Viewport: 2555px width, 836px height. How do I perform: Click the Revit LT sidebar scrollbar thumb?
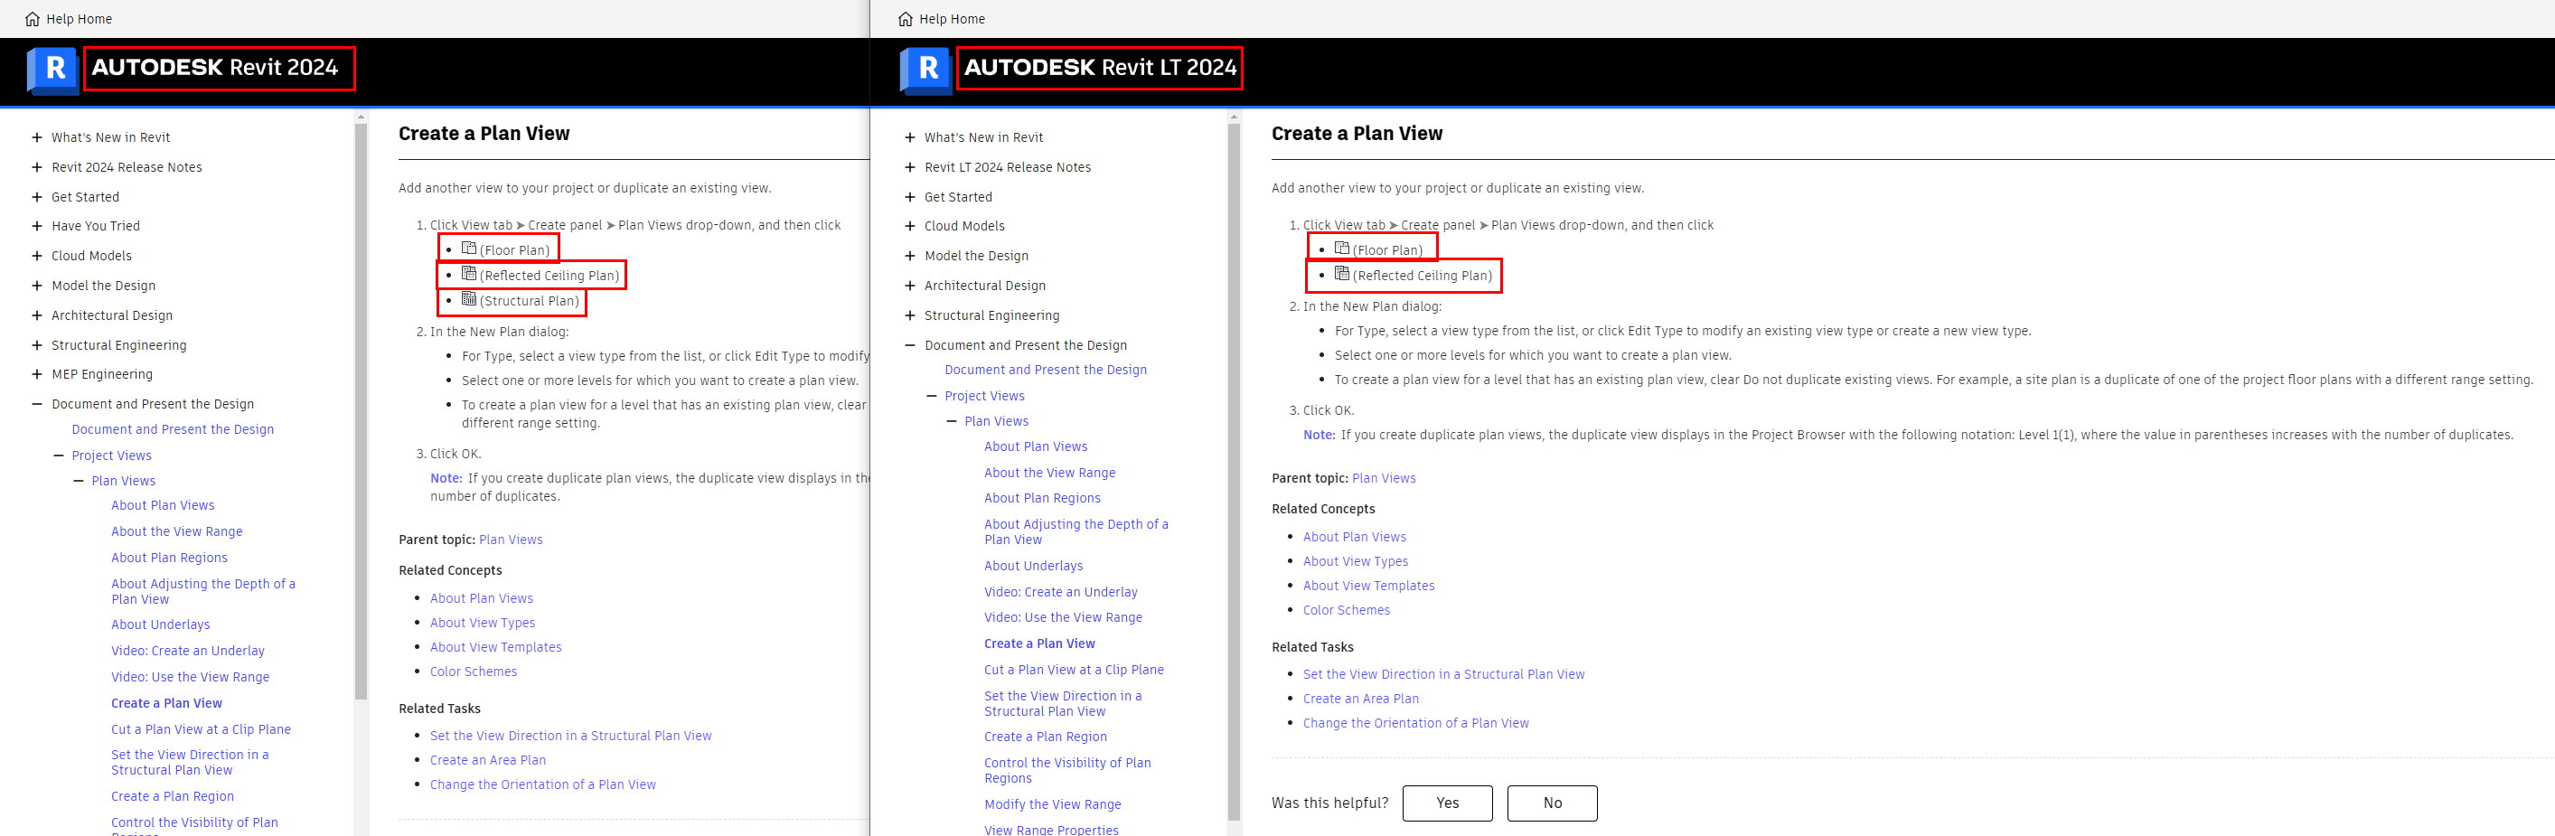1234,471
